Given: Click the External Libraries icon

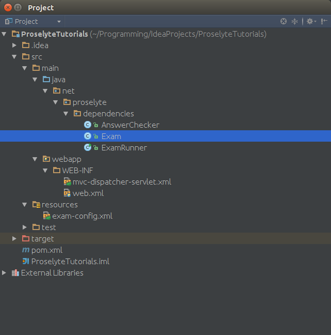Looking at the screenshot, I should 15,273.
